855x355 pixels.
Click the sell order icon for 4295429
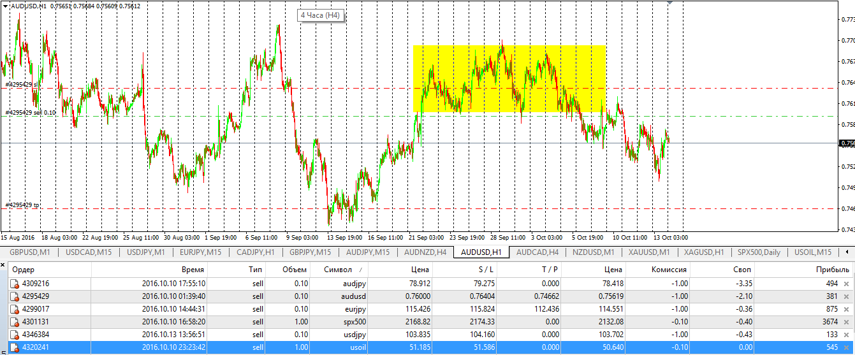(15, 296)
